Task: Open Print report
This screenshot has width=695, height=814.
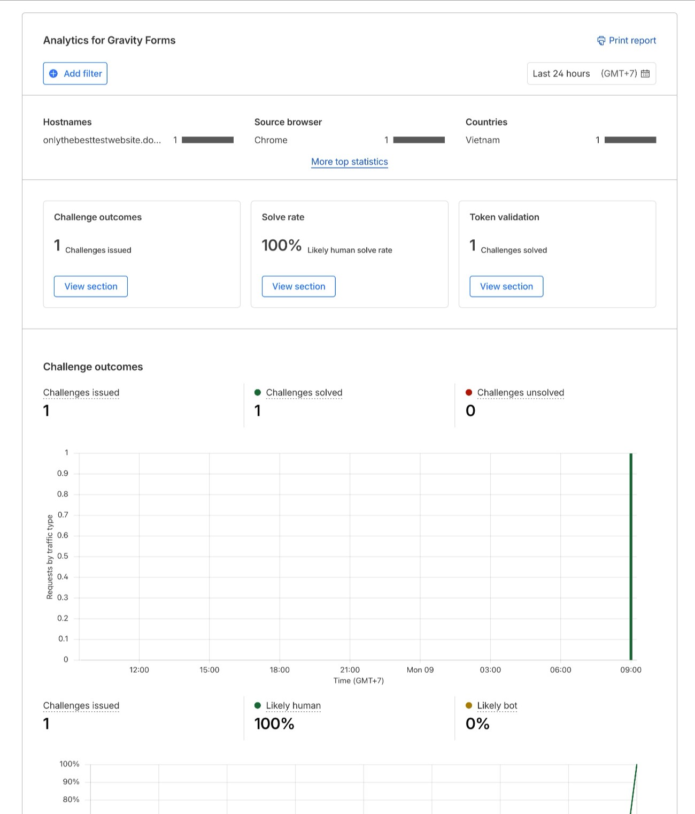Action: 632,40
